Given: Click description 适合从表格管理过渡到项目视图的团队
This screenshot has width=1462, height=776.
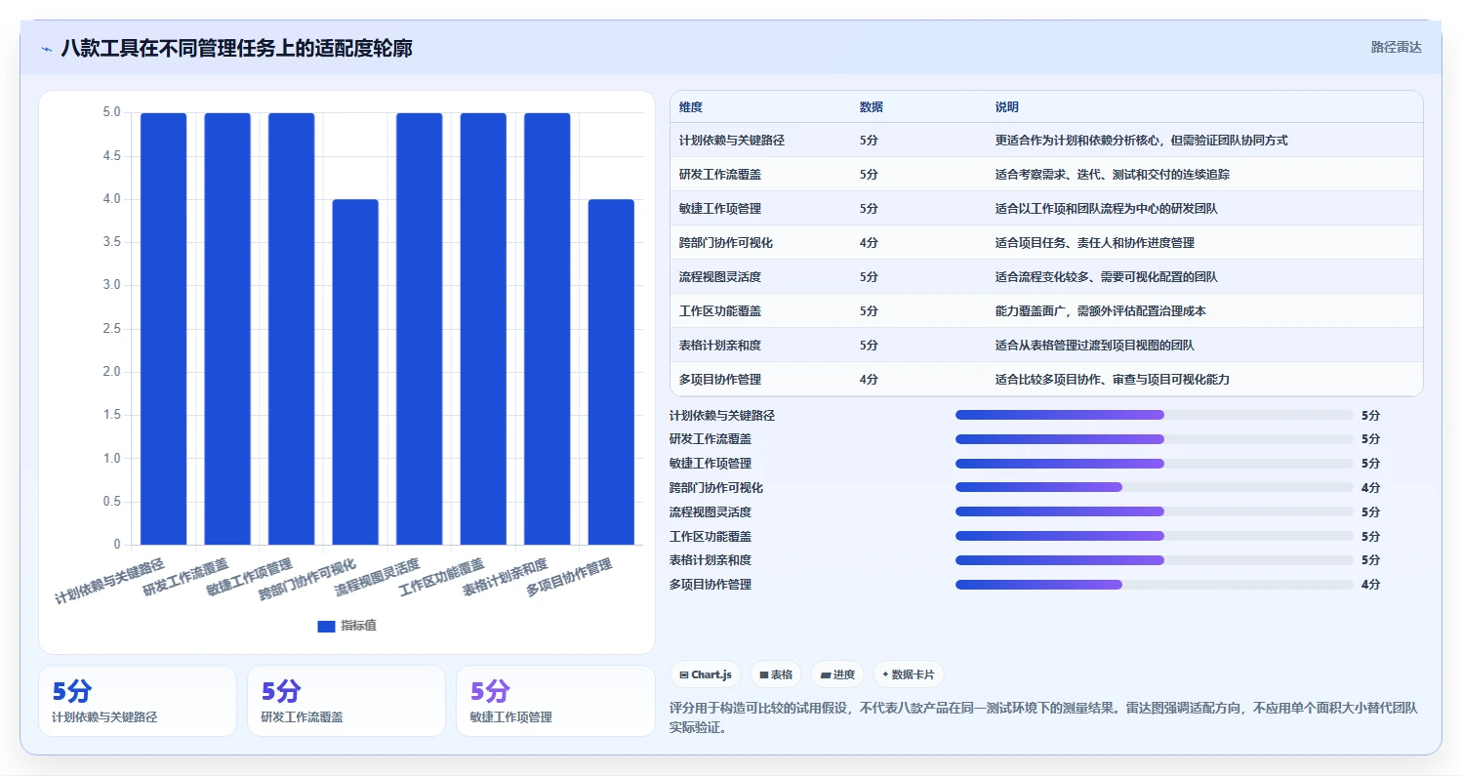Looking at the screenshot, I should 1095,346.
